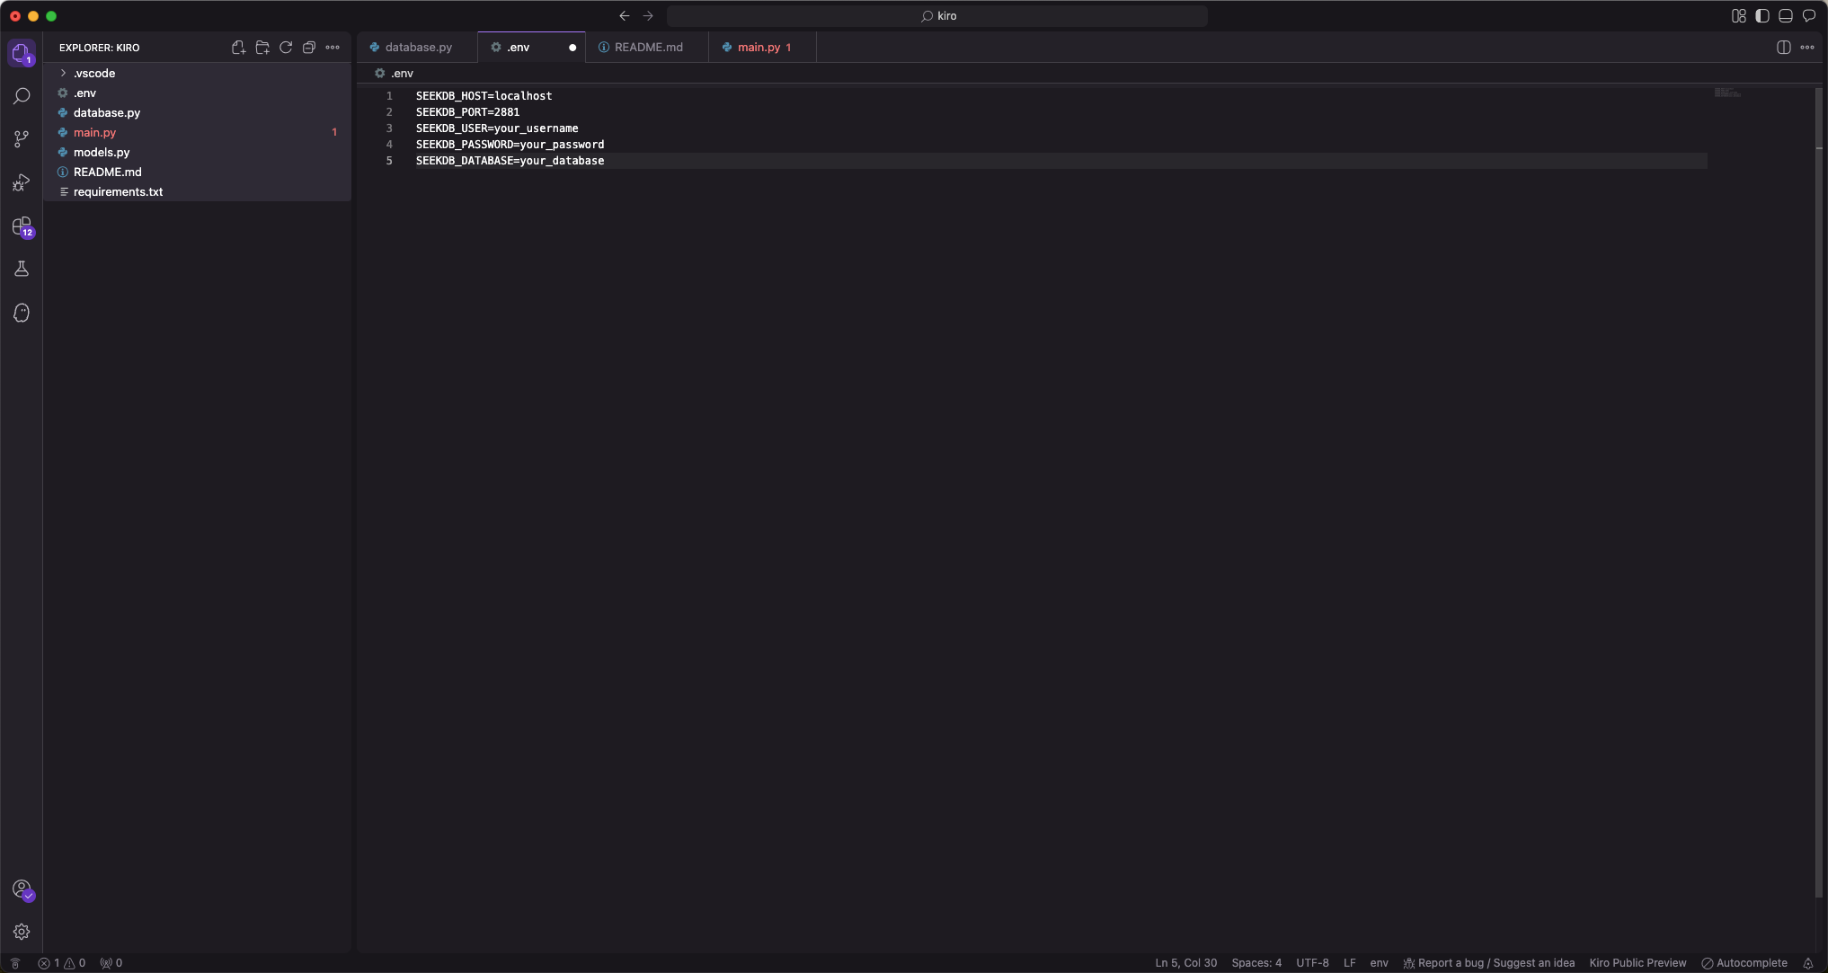
Task: Toggle Autocomplete in the status bar
Action: click(x=1744, y=963)
